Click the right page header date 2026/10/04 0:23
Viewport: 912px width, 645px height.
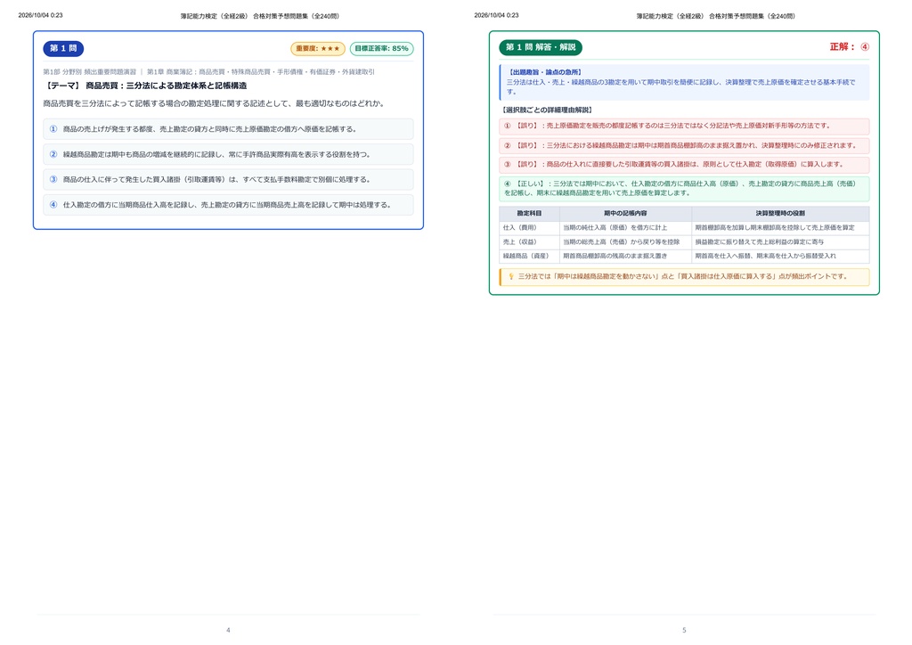[x=496, y=15]
